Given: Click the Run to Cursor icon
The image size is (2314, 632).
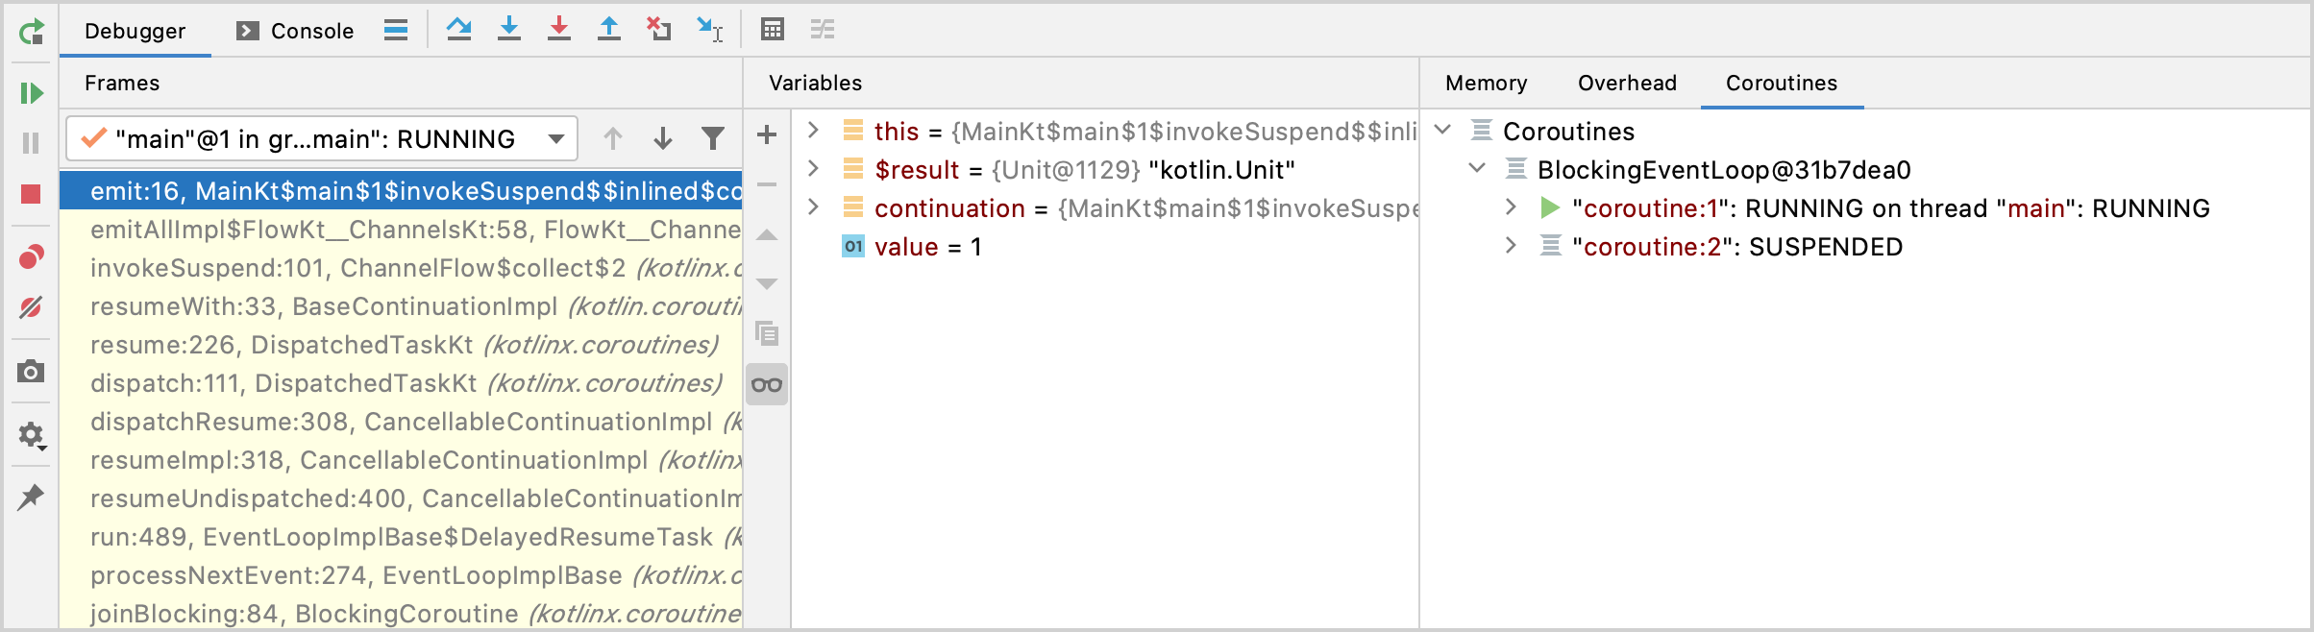Looking at the screenshot, I should click(709, 30).
